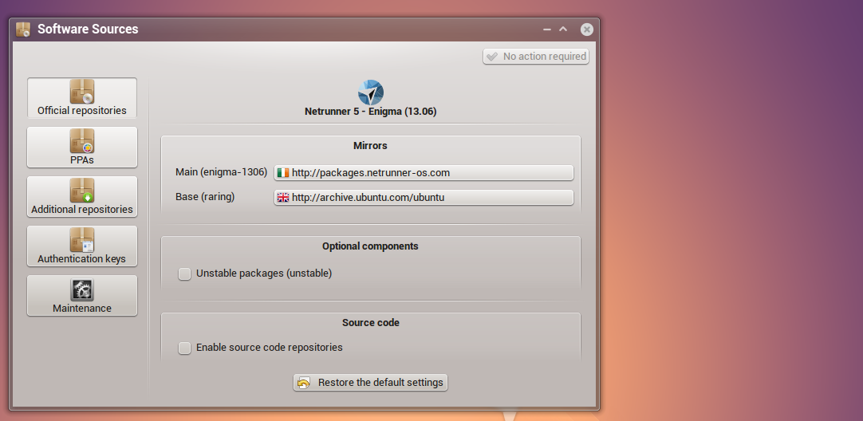This screenshot has height=421, width=863.
Task: Click the Netrunner 5 - Enigma (13.06) label
Action: coord(370,112)
